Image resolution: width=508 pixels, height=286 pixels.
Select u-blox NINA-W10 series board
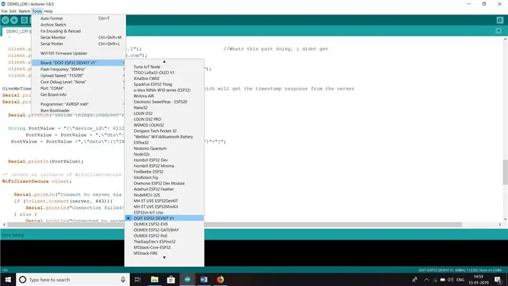pos(164,90)
